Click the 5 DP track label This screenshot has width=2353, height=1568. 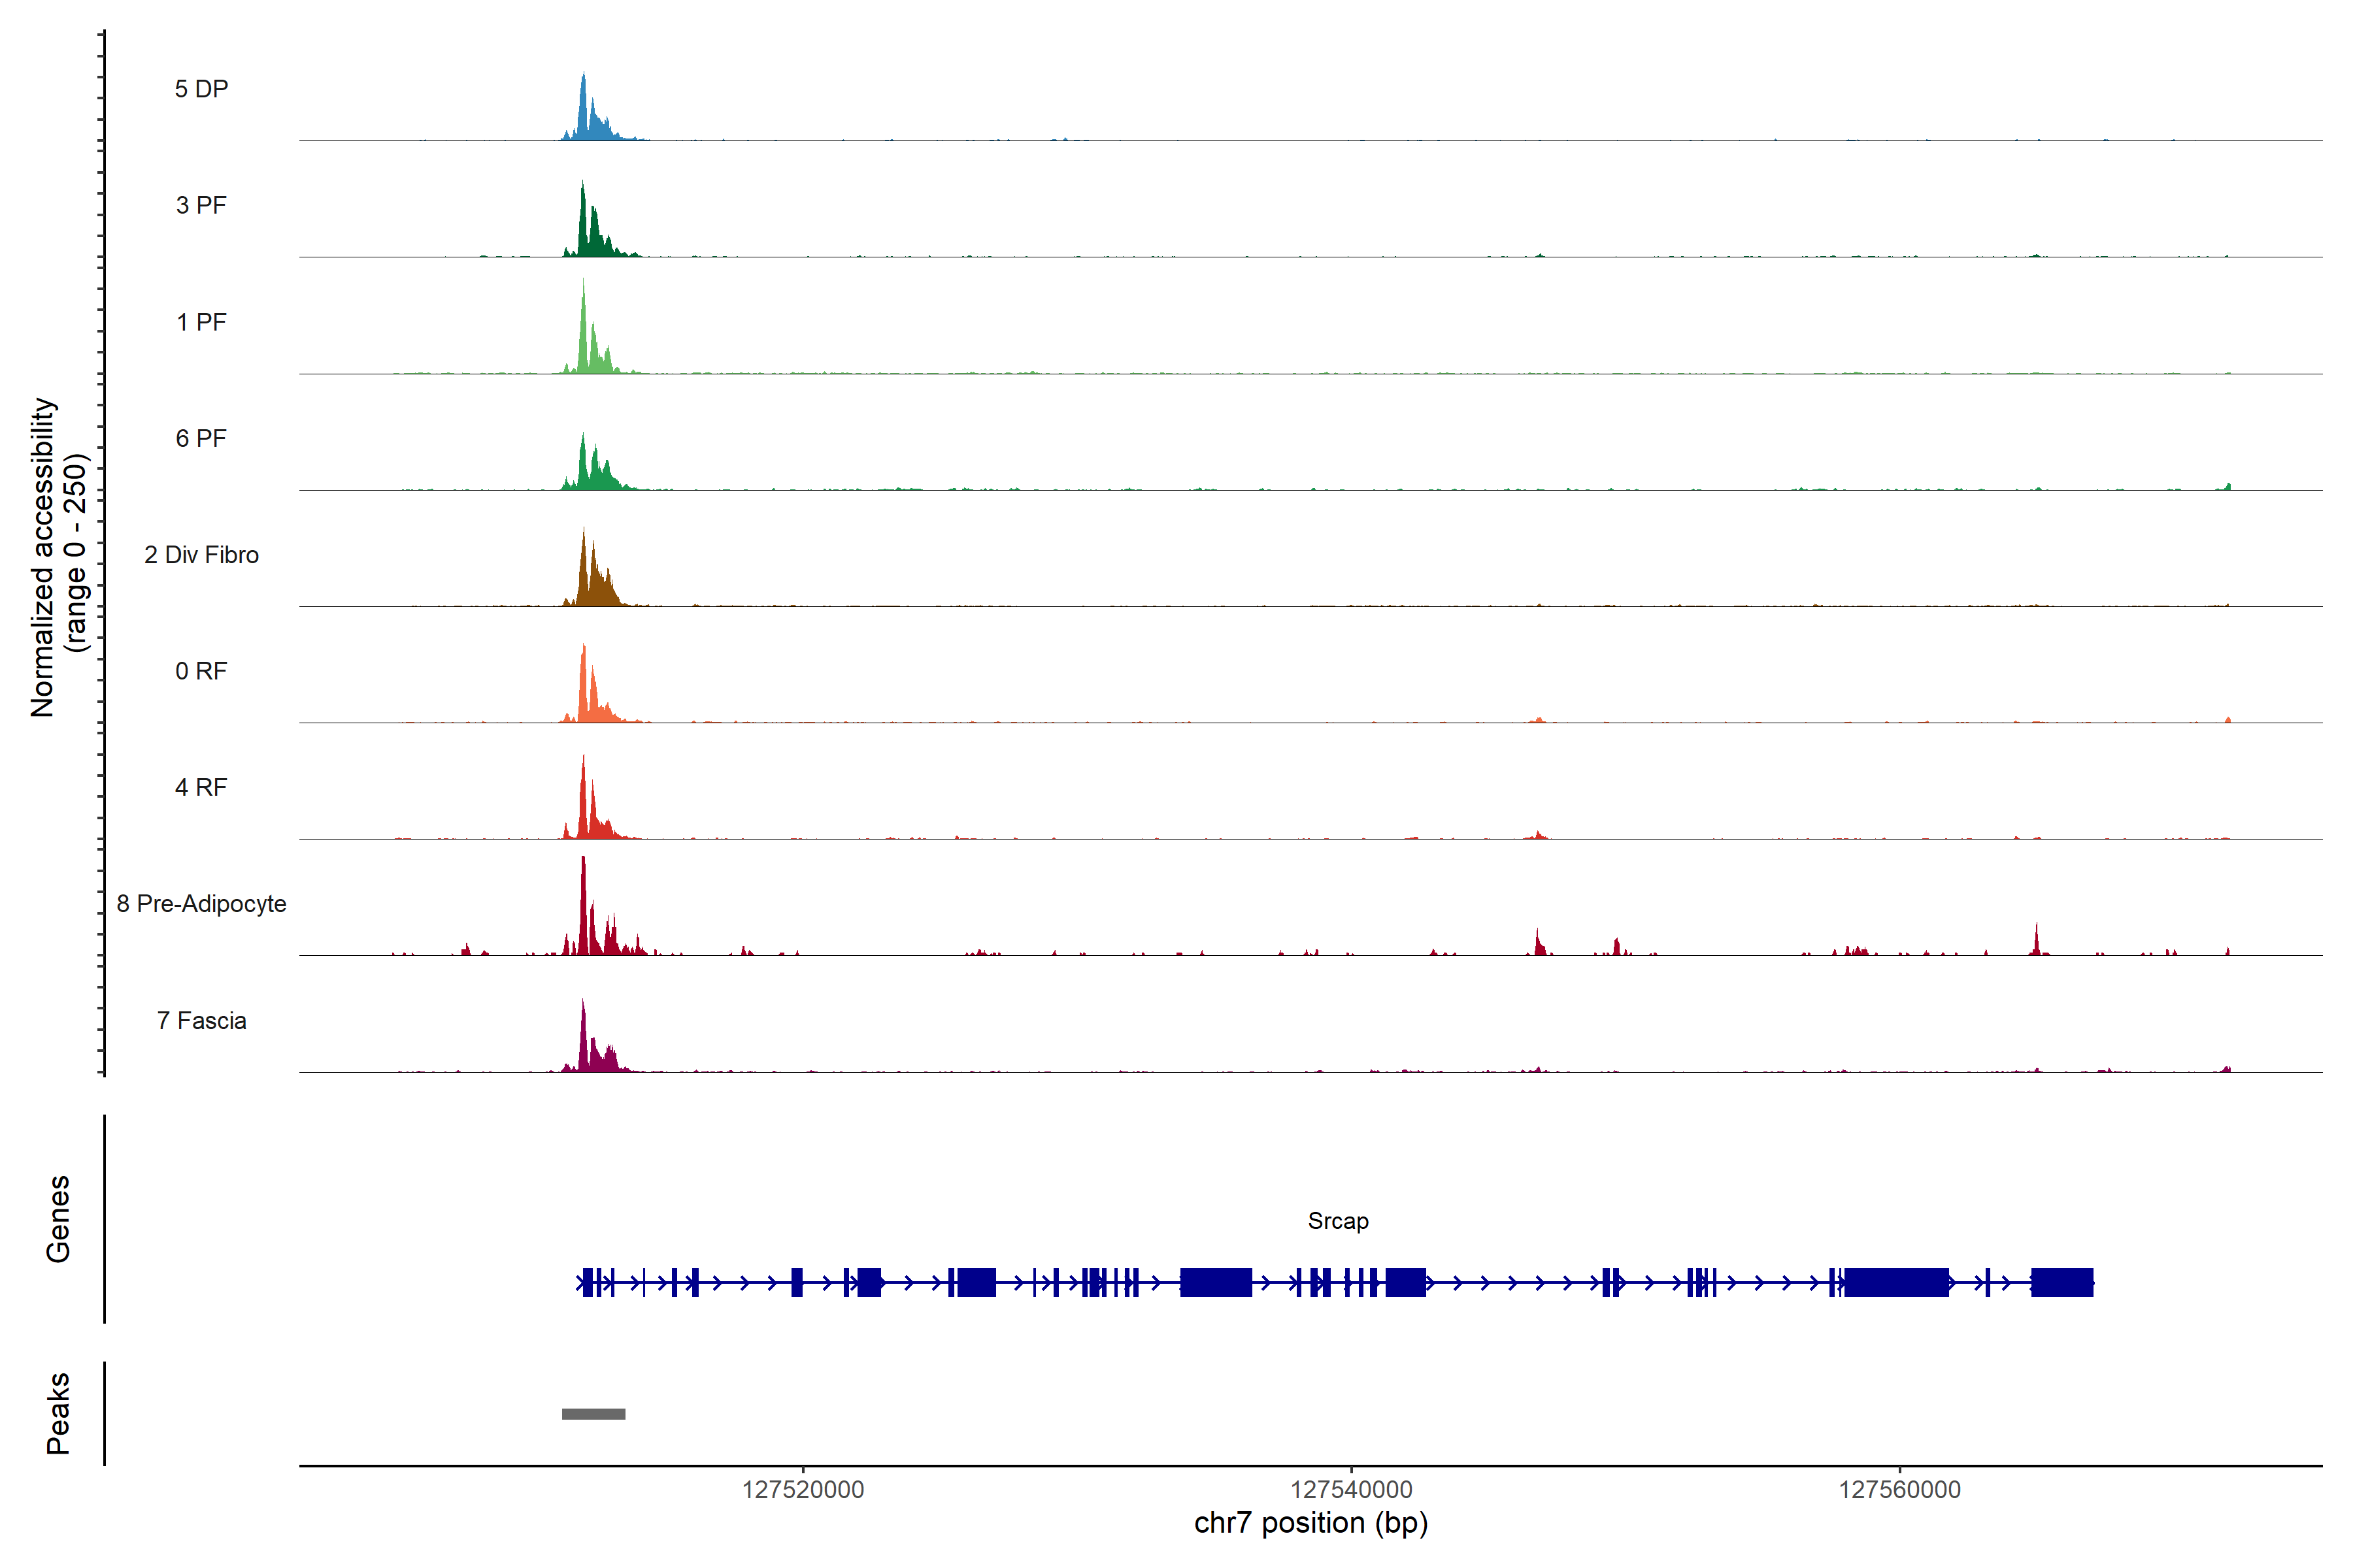click(x=201, y=89)
